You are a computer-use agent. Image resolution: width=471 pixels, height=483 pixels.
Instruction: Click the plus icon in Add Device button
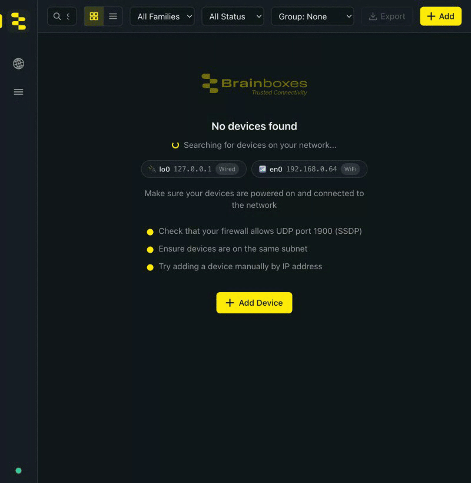(x=230, y=303)
